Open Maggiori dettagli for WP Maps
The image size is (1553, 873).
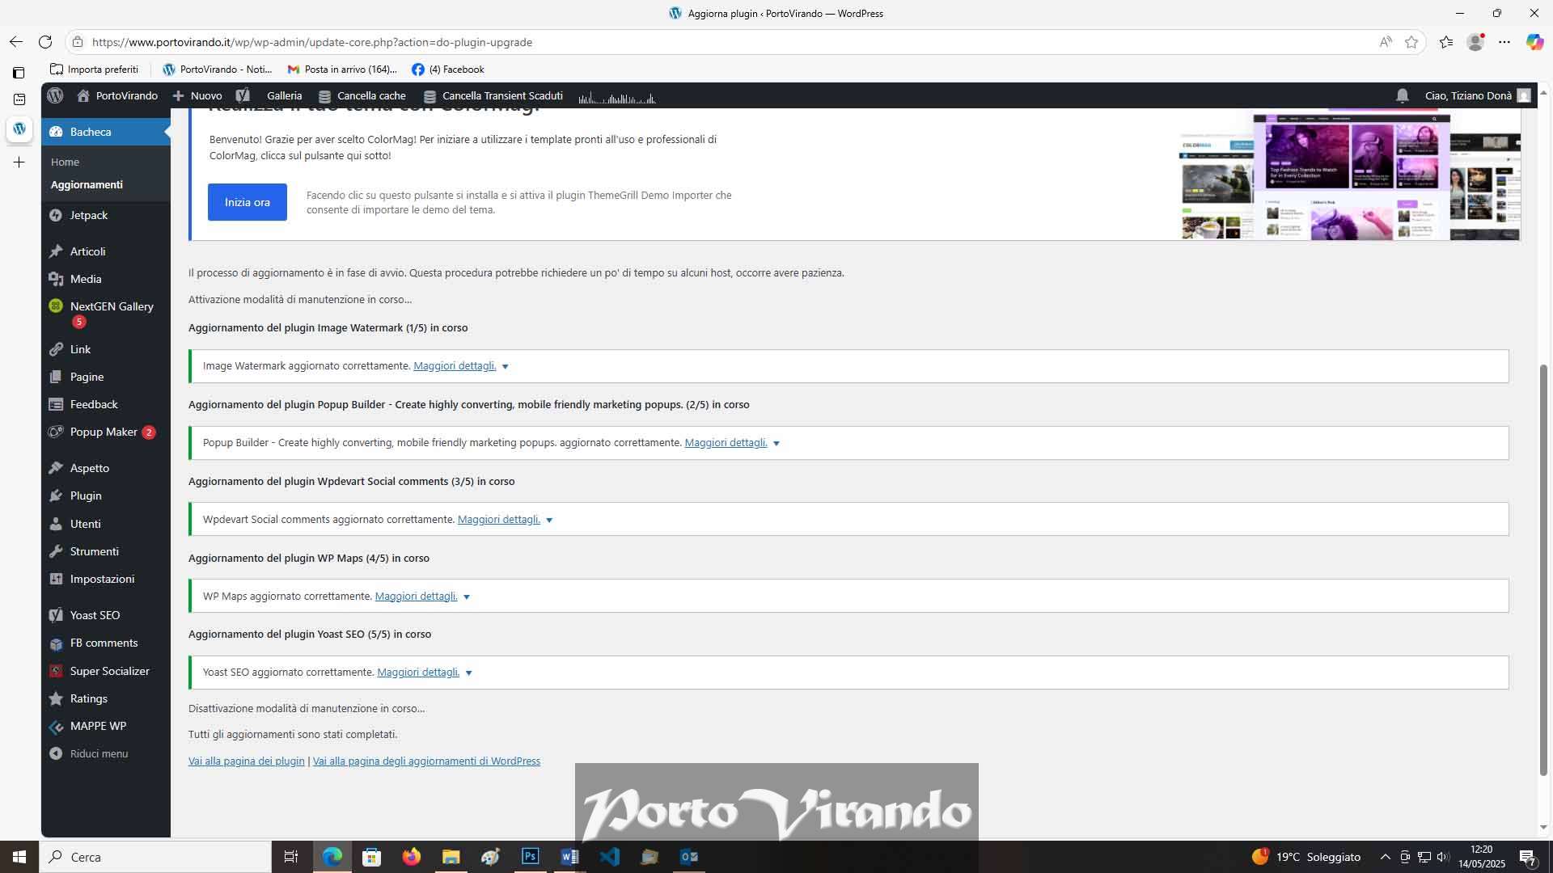click(x=417, y=596)
